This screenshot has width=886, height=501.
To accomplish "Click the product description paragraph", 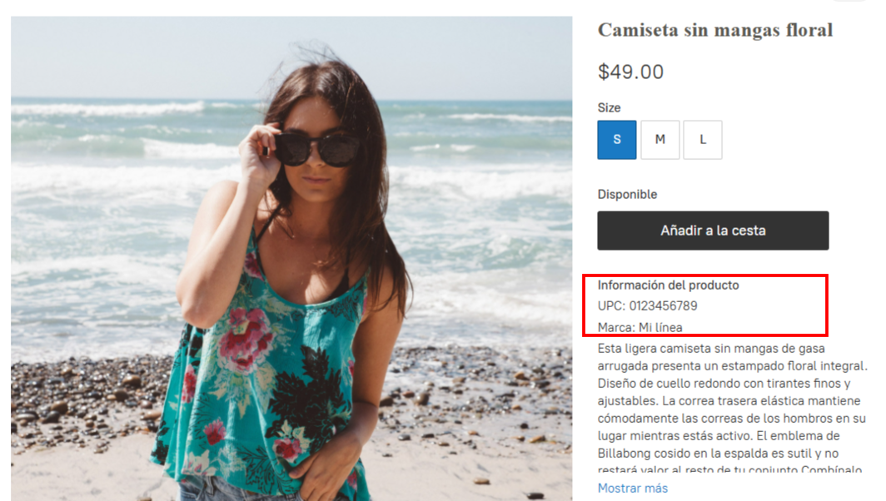I will pyautogui.click(x=732, y=409).
